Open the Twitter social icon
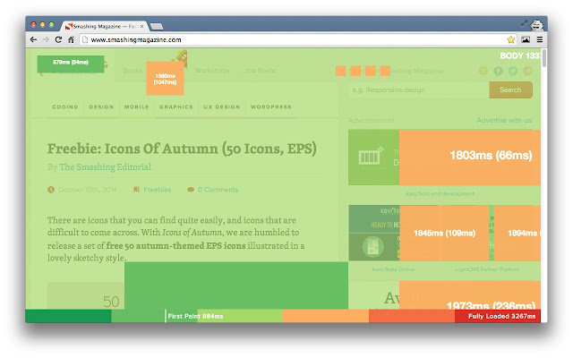 click(513, 71)
